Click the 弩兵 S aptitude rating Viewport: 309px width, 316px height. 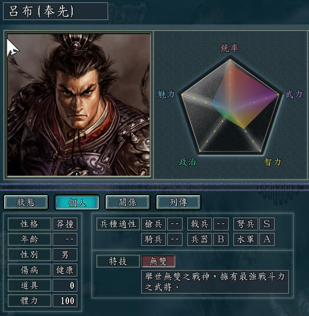coord(267,224)
